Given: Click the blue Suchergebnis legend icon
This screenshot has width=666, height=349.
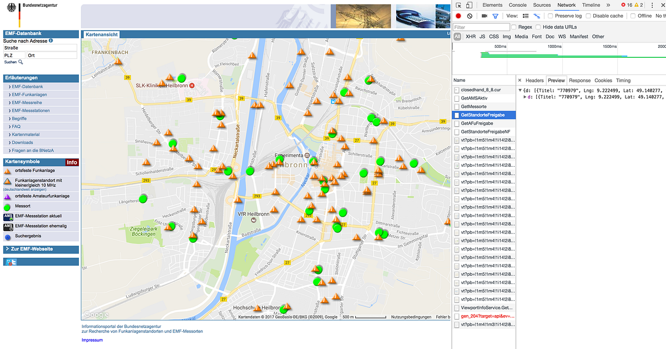Looking at the screenshot, I should tap(8, 236).
